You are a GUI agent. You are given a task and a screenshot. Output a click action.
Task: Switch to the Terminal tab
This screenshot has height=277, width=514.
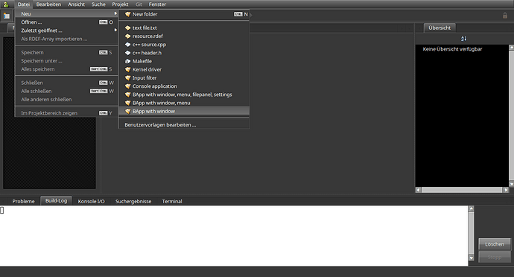(172, 201)
